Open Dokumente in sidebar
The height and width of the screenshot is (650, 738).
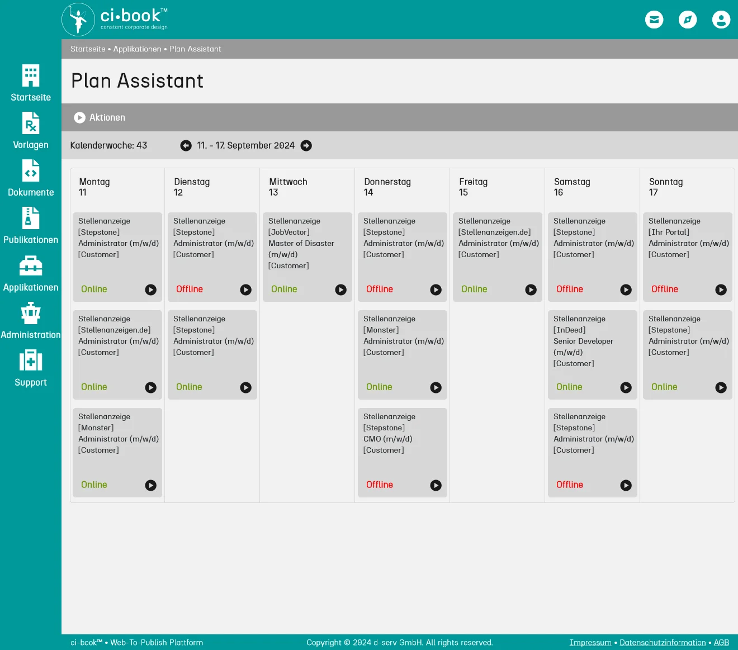31,178
